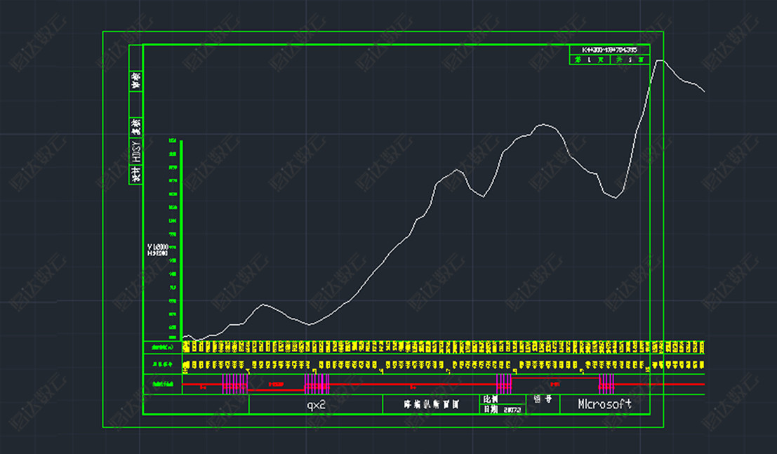Click the lowest valley of the profile near right side
The width and height of the screenshot is (777, 454).
pyautogui.click(x=616, y=198)
